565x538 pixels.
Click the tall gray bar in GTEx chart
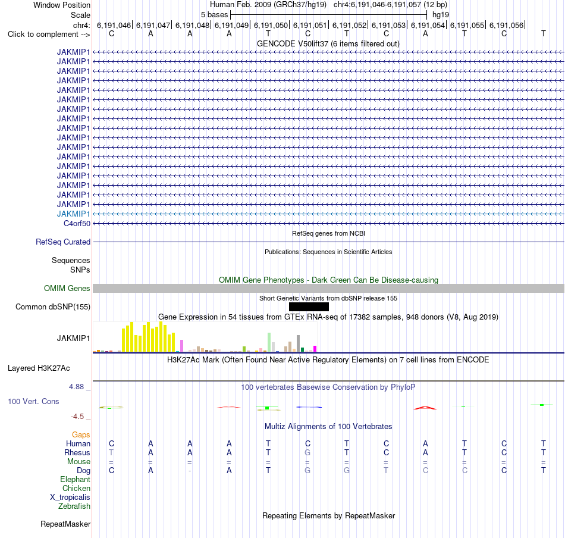299,343
